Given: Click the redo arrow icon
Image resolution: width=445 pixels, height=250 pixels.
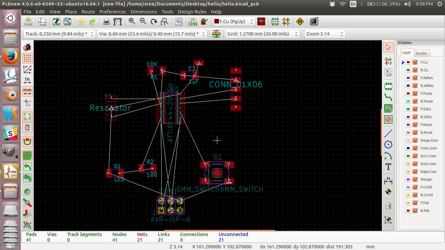Looking at the screenshot, I should point(93,22).
